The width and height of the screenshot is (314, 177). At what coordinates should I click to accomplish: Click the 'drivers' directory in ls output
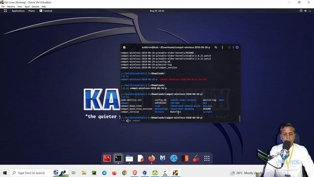159,112
